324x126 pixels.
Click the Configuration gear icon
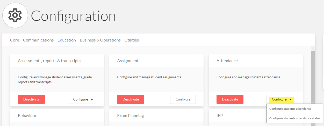(x=15, y=15)
